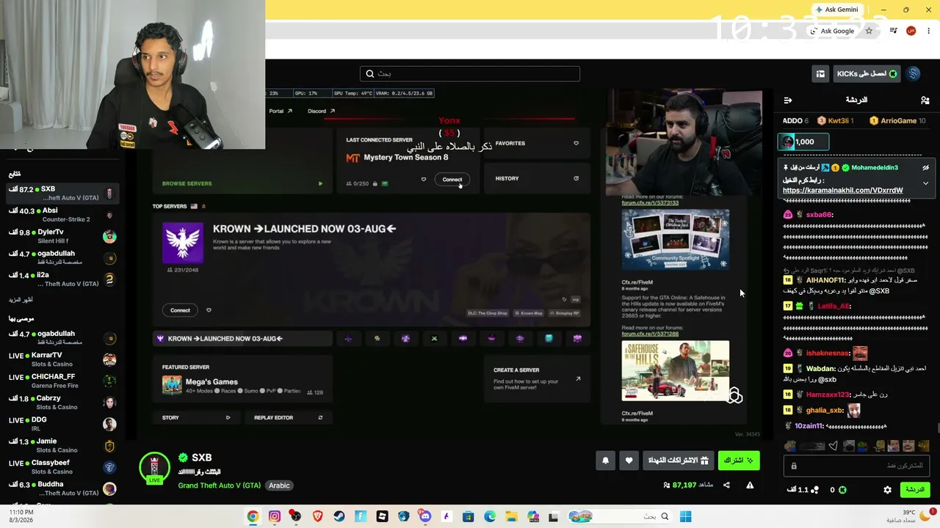940x528 pixels.
Task: Open Ask Gemini in the browser title bar
Action: pyautogui.click(x=836, y=10)
